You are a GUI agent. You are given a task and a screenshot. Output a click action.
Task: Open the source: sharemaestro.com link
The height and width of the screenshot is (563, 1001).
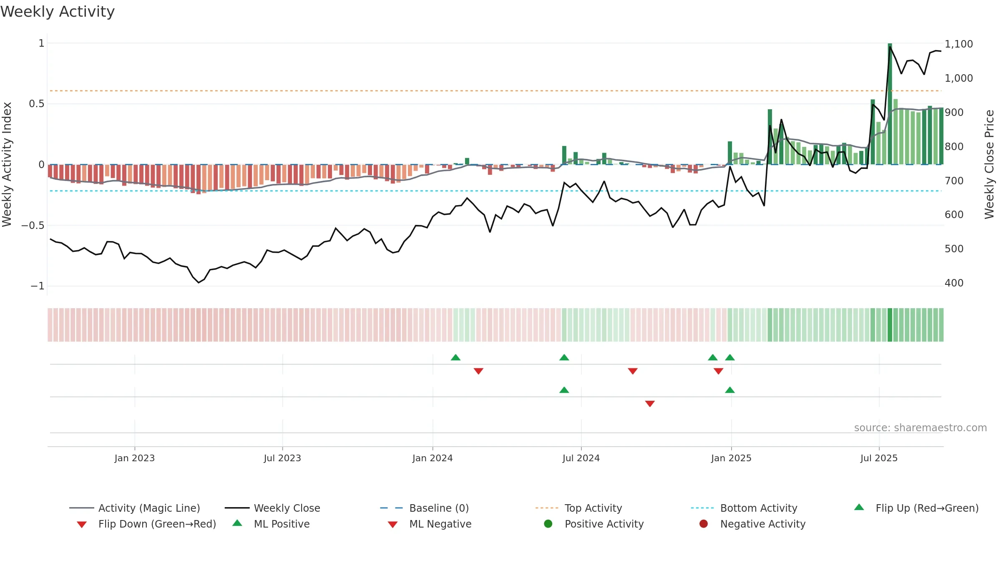(x=921, y=427)
